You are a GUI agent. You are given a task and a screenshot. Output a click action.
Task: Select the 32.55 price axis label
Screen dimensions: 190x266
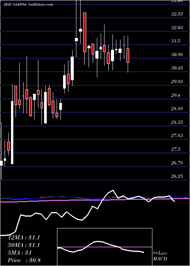[x=177, y=14]
